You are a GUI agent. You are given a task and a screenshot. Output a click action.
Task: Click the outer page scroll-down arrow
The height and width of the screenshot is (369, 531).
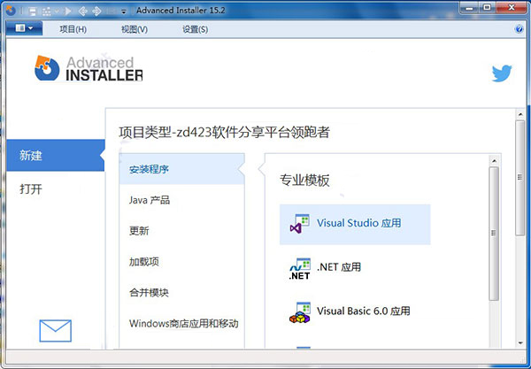tap(520, 343)
